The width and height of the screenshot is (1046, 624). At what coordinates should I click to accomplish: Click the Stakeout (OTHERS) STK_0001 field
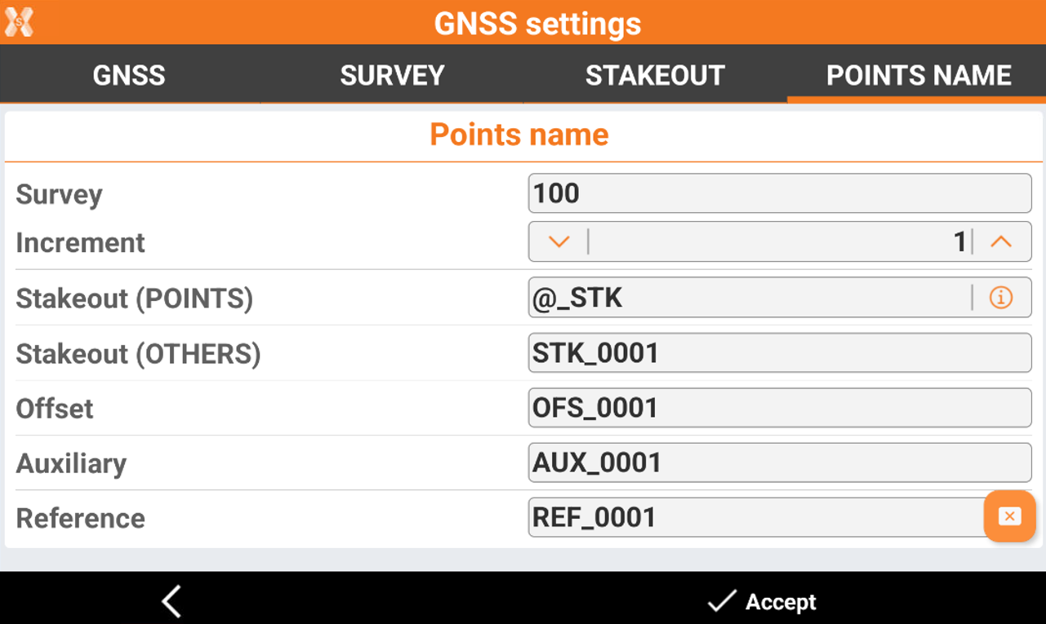779,353
